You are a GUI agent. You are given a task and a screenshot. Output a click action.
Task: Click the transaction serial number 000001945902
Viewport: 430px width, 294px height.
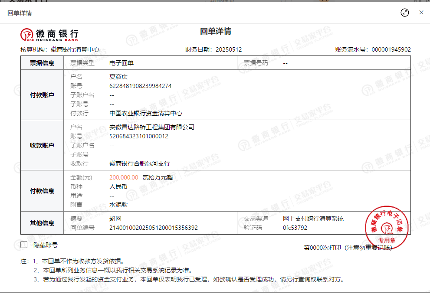click(391, 49)
